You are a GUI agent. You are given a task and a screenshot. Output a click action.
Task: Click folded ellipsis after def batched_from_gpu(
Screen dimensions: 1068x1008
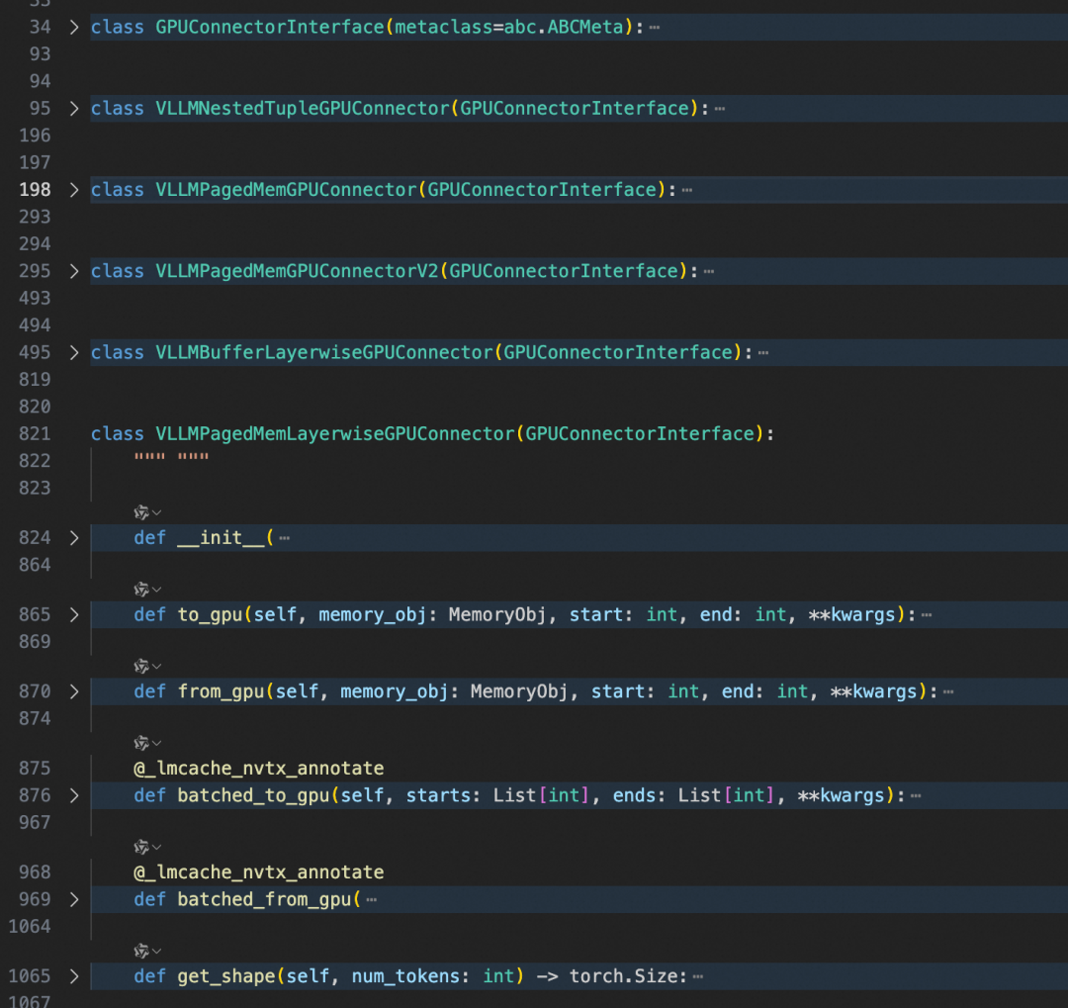click(x=371, y=900)
